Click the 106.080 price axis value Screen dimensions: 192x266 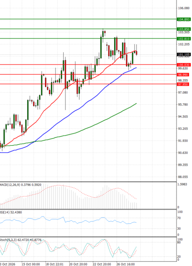tap(184, 8)
